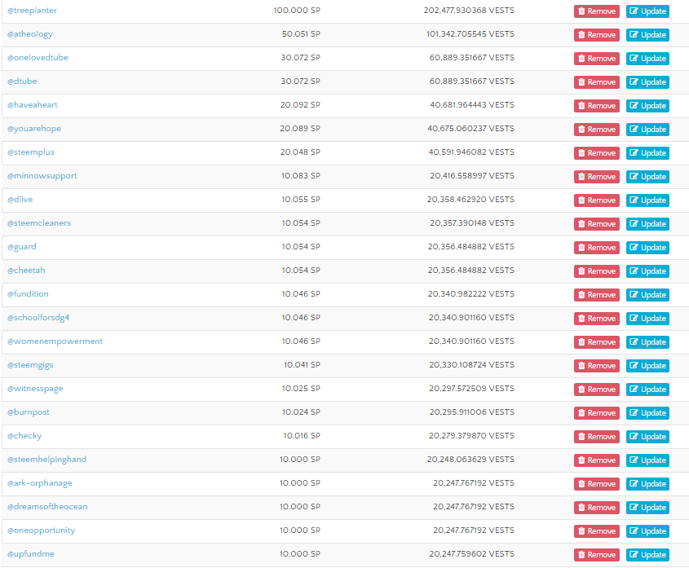Open the @checky account link
The image size is (689, 568).
click(x=24, y=436)
